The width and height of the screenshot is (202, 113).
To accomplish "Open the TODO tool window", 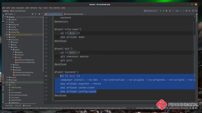I will point(9,105).
